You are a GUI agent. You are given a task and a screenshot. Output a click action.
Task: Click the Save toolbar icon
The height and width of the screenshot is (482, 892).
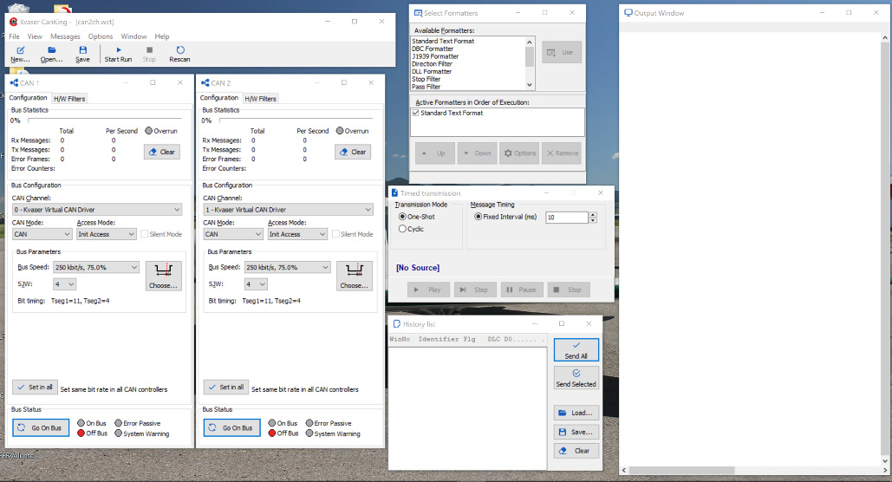coord(82,50)
